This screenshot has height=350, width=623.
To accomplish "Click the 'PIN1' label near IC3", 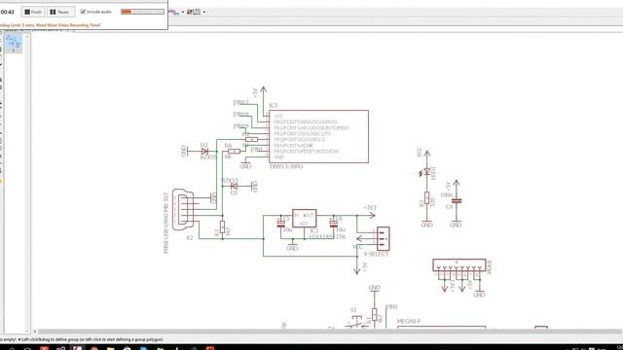I will [256, 150].
